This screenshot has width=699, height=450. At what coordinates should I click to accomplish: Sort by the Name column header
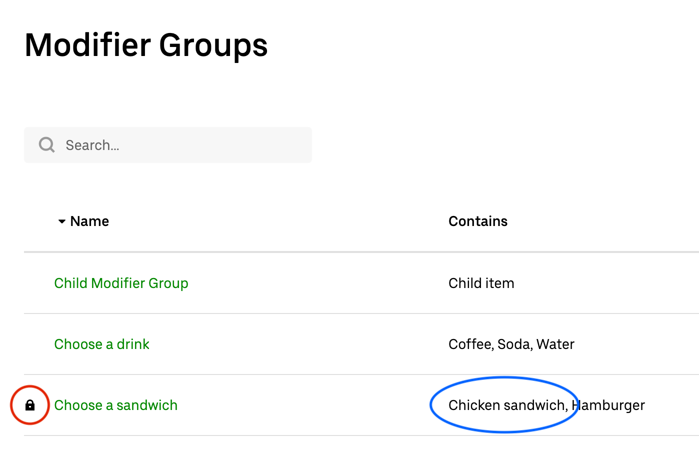click(89, 221)
